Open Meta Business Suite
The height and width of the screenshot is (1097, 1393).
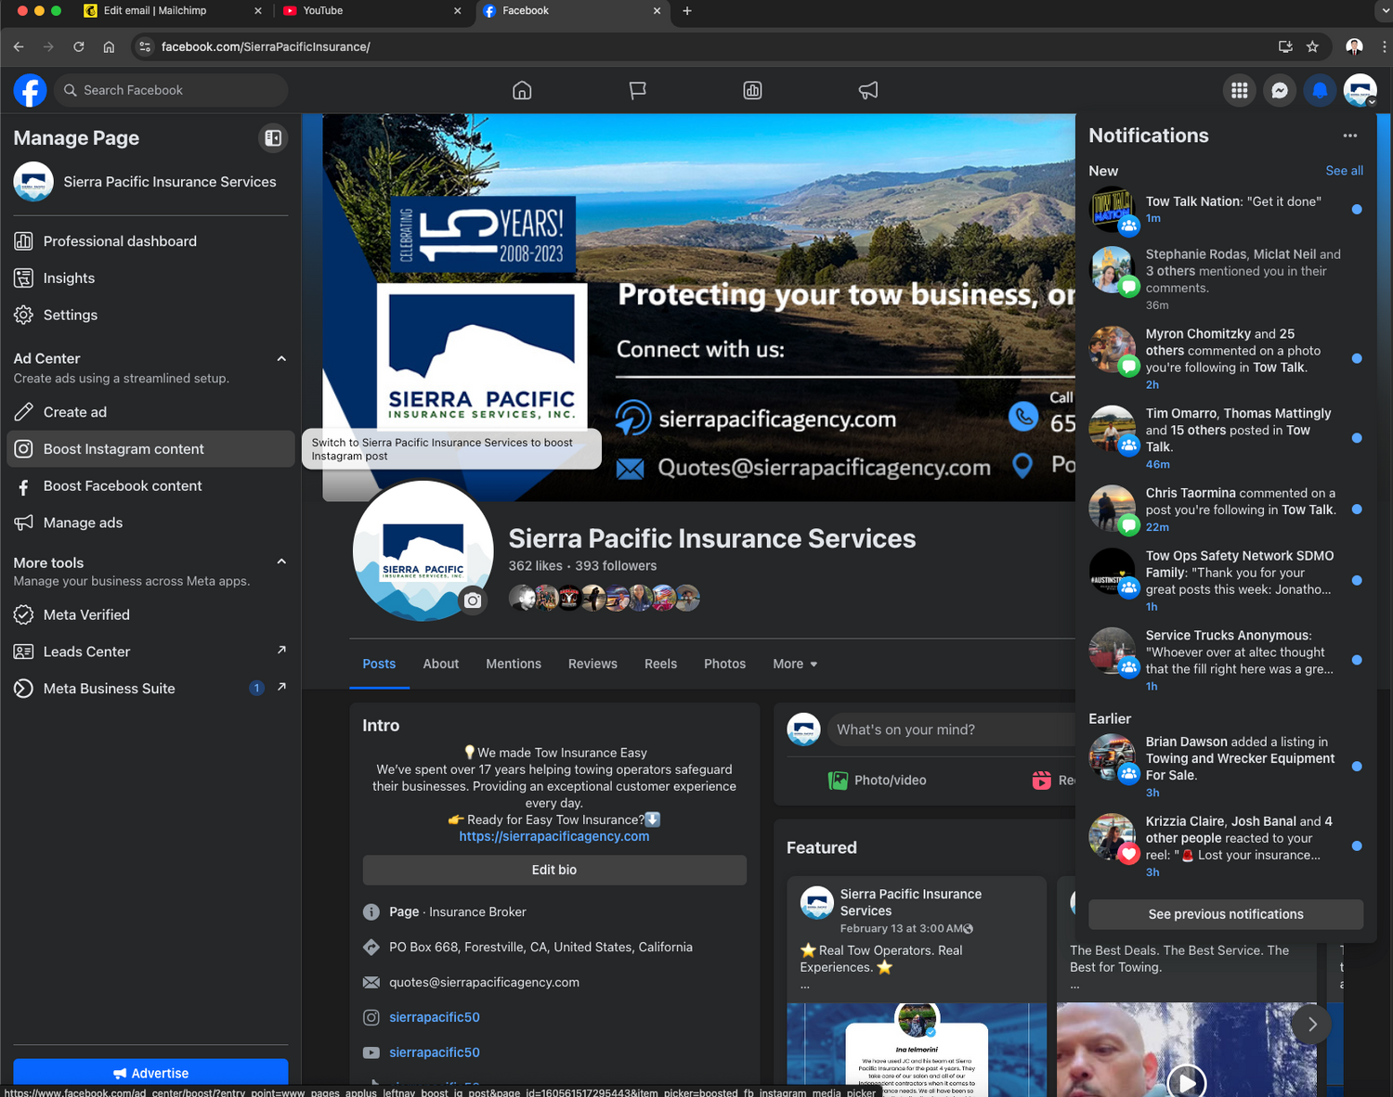150,689
